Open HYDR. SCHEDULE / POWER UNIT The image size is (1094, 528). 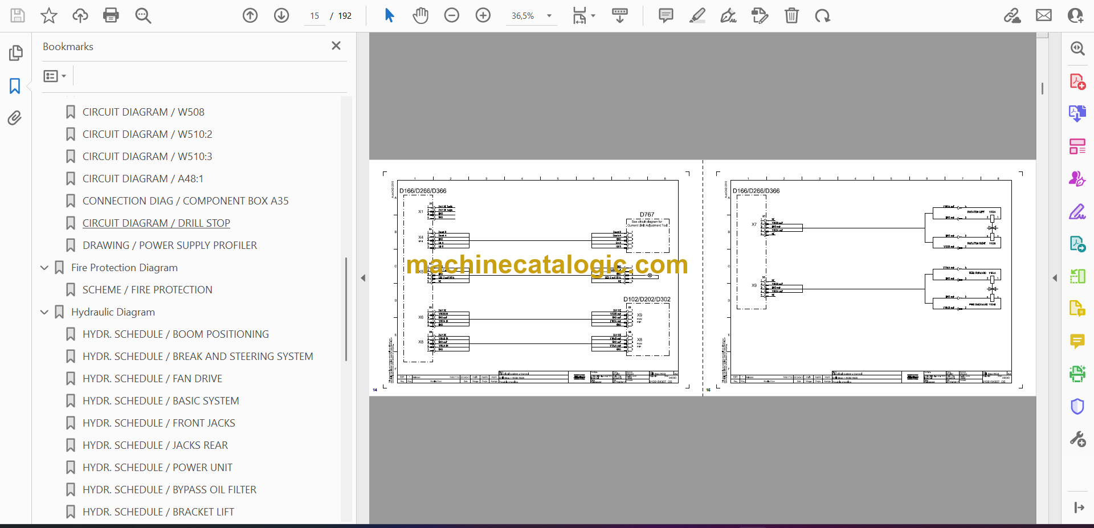[x=157, y=468]
